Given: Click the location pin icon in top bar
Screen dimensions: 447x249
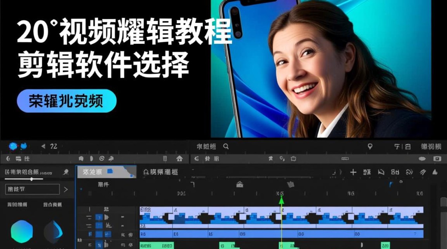Looking at the screenshot, I should tap(370, 146).
